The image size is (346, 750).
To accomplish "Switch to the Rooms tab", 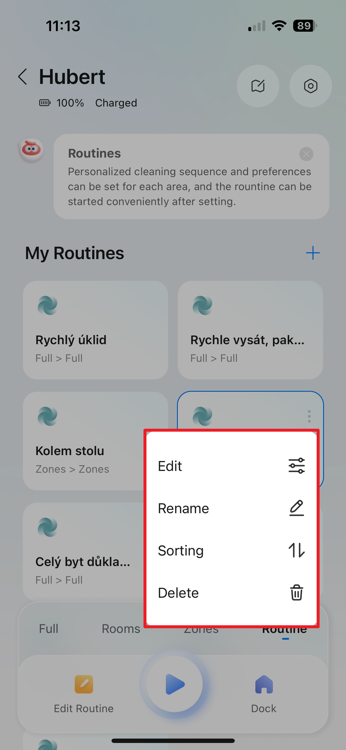I will (121, 629).
